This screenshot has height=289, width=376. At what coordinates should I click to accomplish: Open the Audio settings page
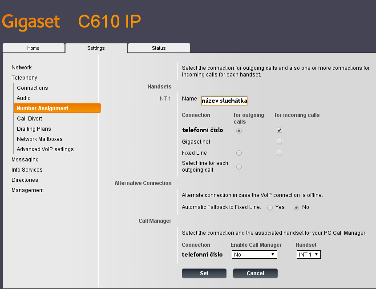tap(24, 98)
